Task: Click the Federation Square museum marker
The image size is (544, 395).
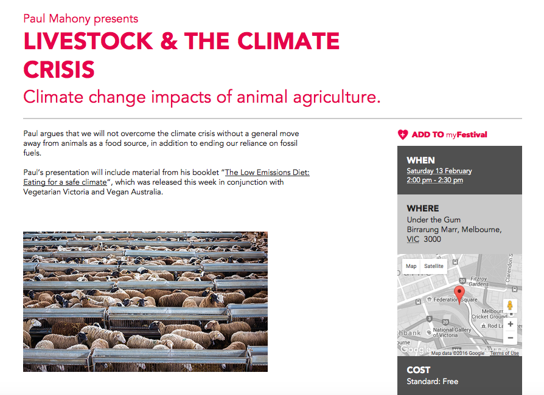Action: (x=429, y=300)
